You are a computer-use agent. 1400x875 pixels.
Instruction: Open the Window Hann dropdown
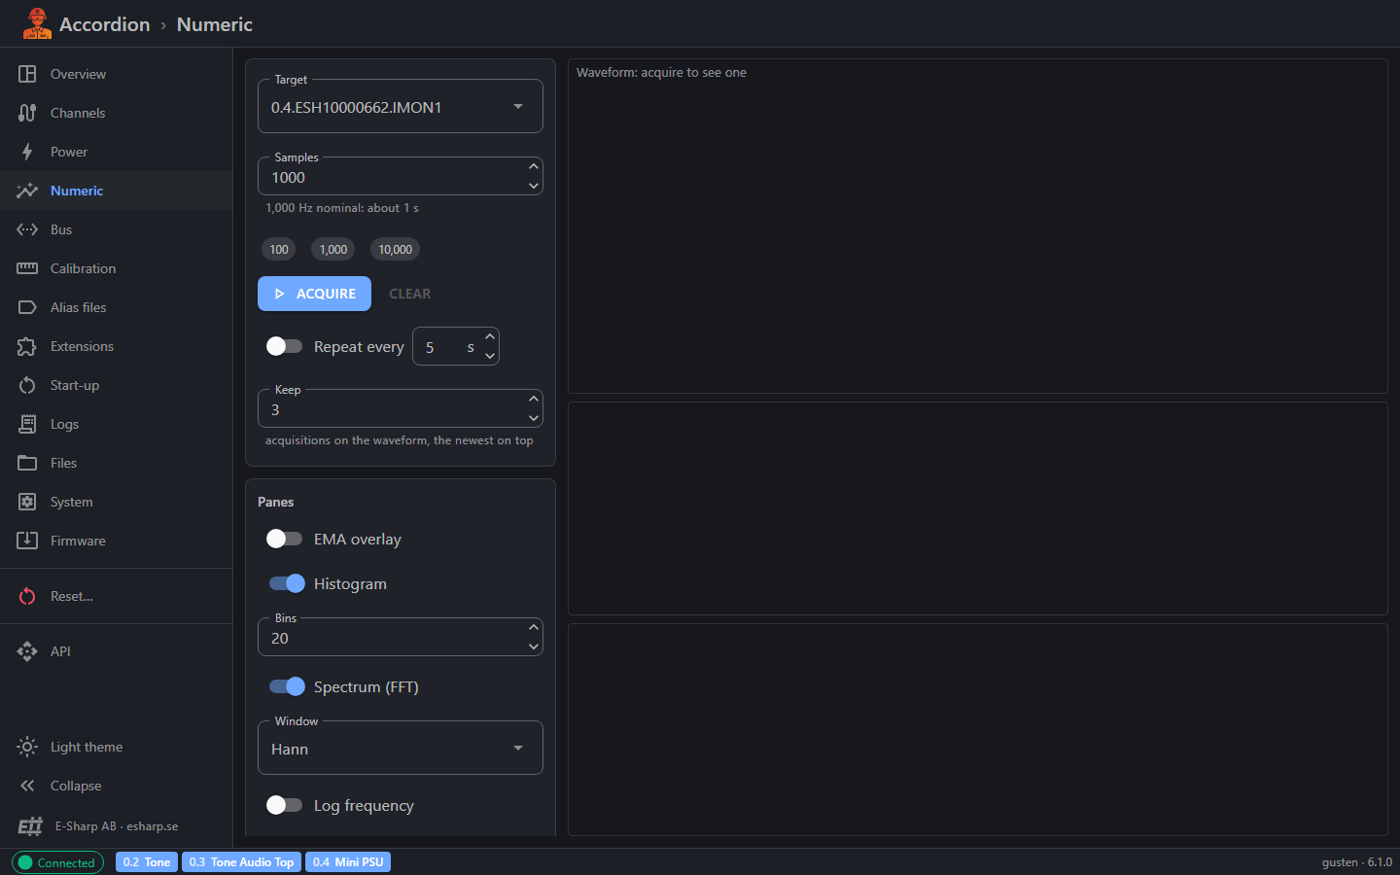point(401,749)
